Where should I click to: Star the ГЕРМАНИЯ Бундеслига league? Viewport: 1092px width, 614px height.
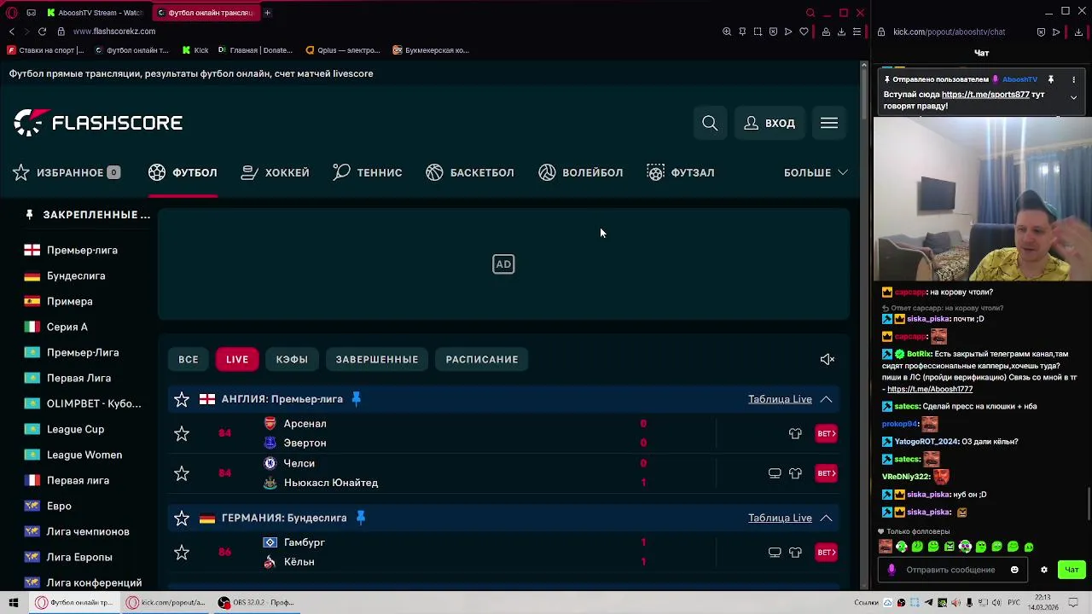pyautogui.click(x=182, y=518)
